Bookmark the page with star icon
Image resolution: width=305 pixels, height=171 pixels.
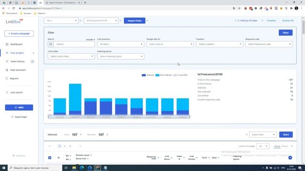tap(239, 9)
